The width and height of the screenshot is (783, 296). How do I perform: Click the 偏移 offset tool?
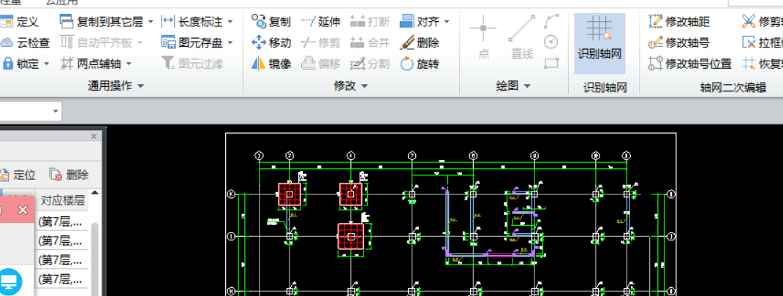pos(321,64)
